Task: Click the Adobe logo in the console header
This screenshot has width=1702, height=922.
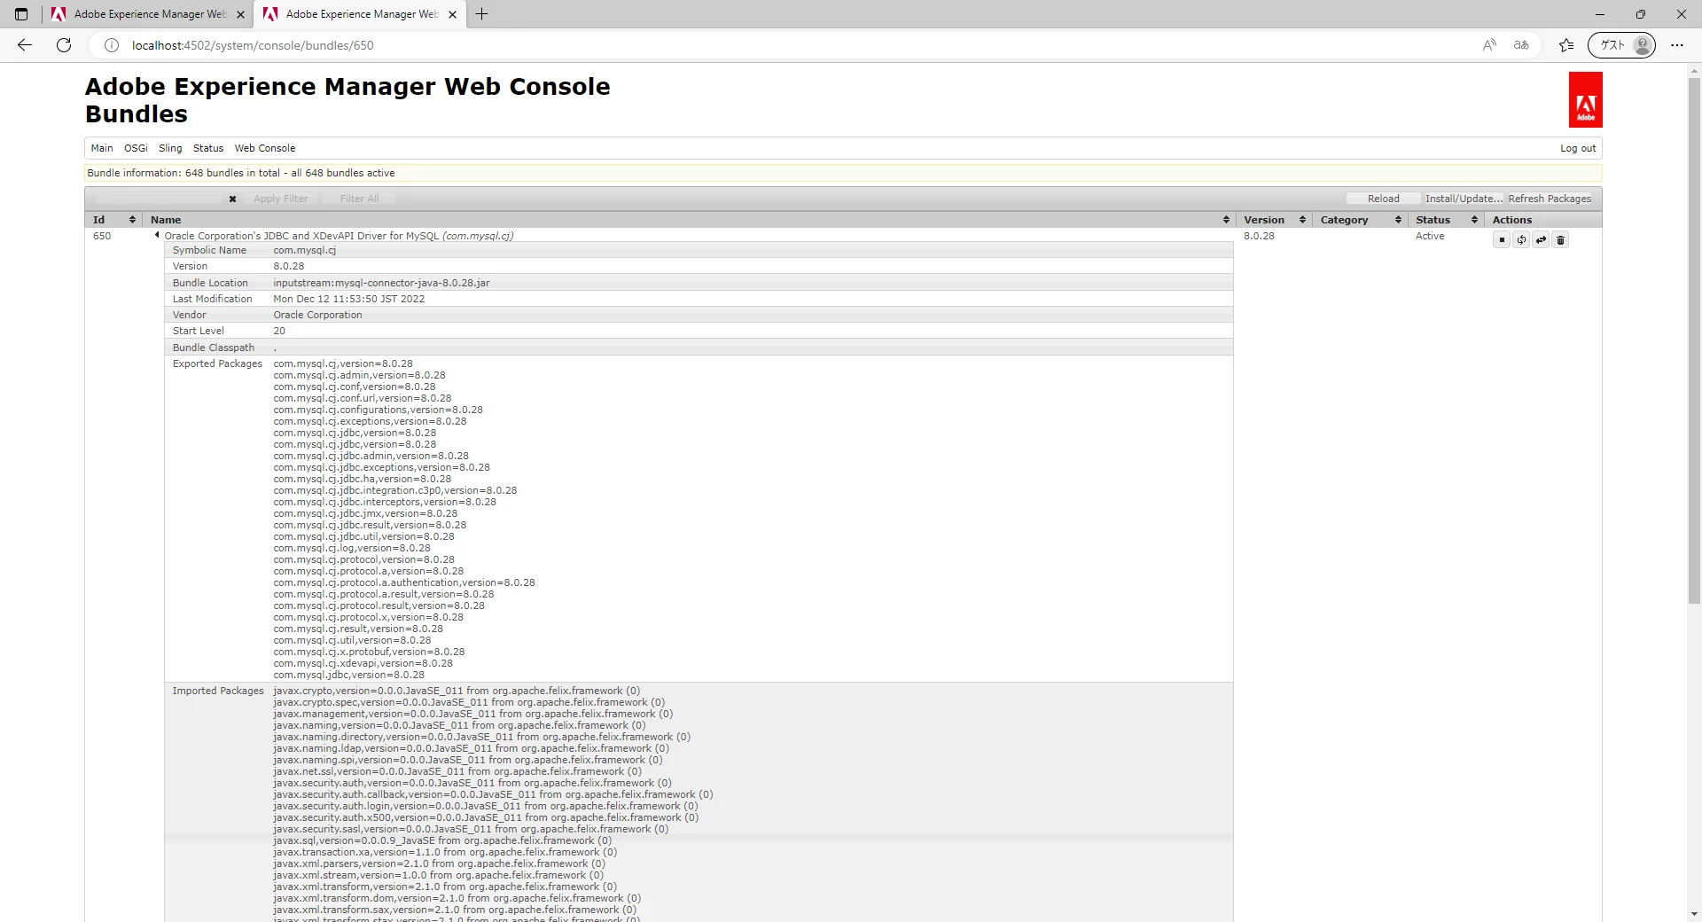Action: tap(1585, 100)
